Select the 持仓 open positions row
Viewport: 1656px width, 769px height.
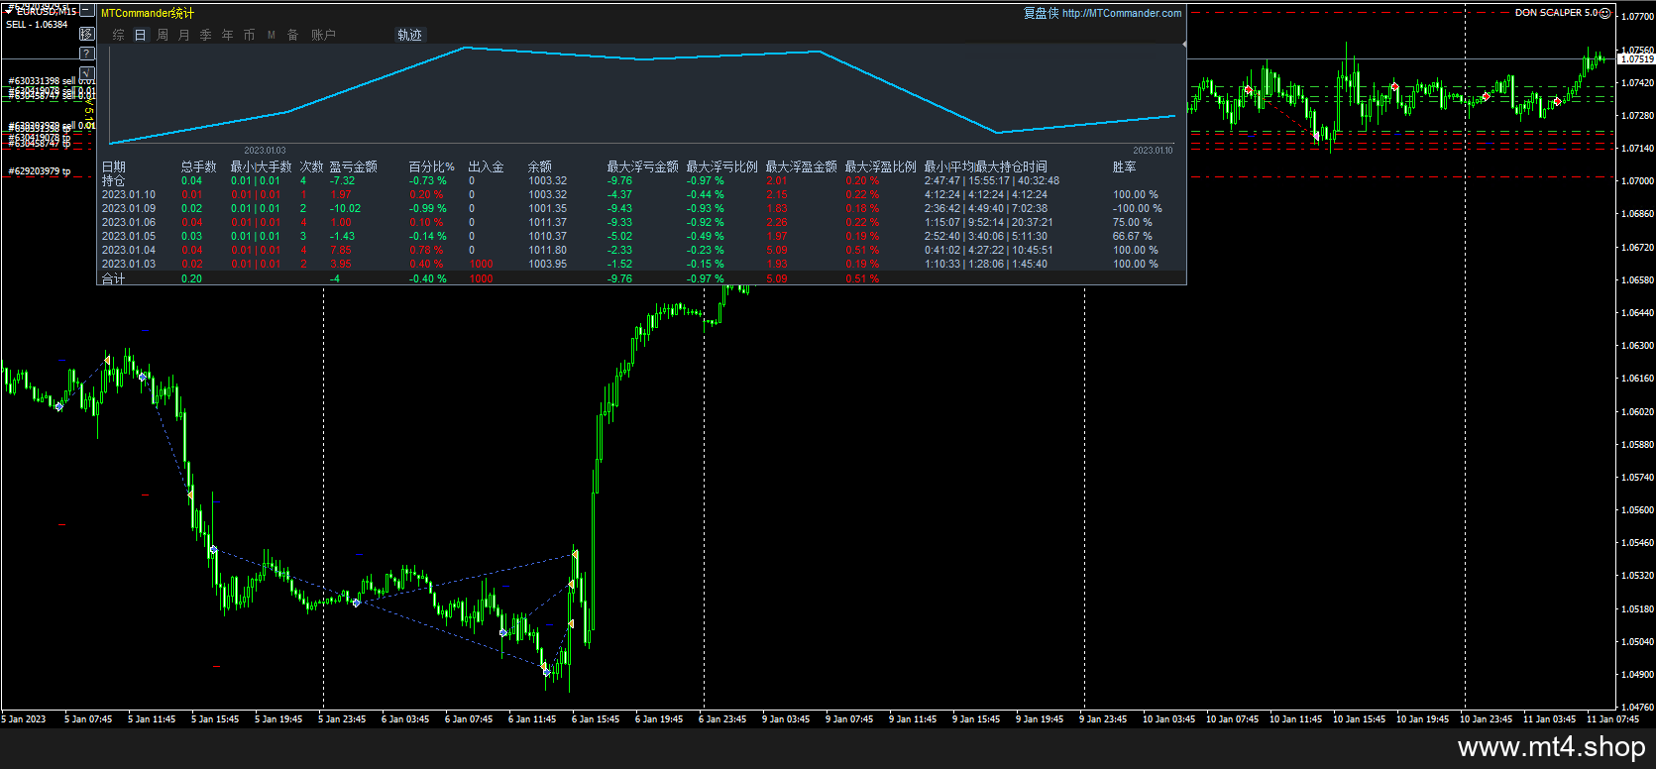pyautogui.click(x=641, y=180)
